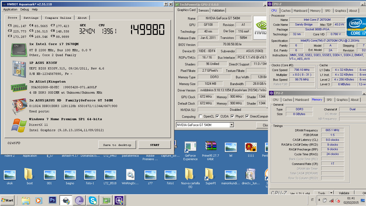Open the Nuova cartella (6) folder

[190, 178]
